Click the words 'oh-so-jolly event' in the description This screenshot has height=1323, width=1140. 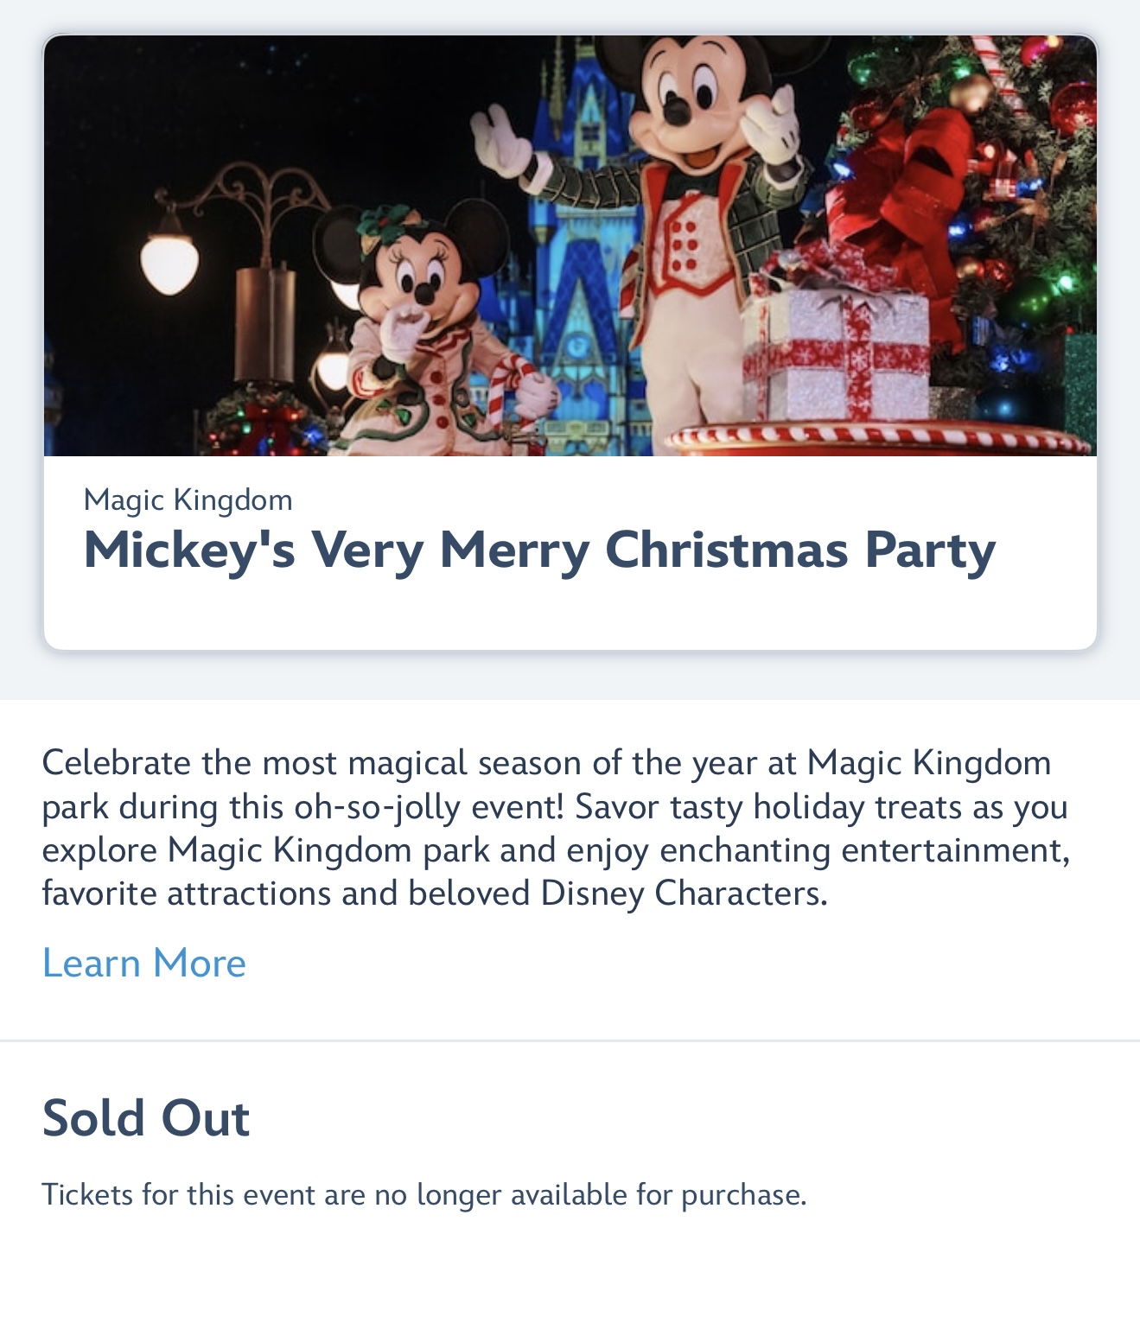click(428, 807)
